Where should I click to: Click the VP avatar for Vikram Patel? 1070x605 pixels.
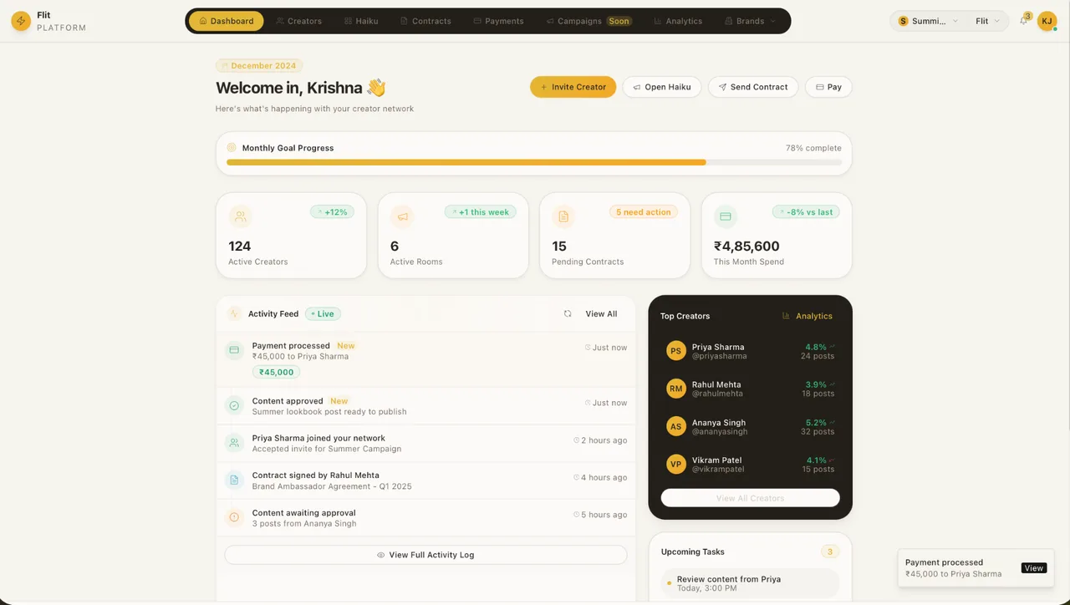tap(676, 464)
